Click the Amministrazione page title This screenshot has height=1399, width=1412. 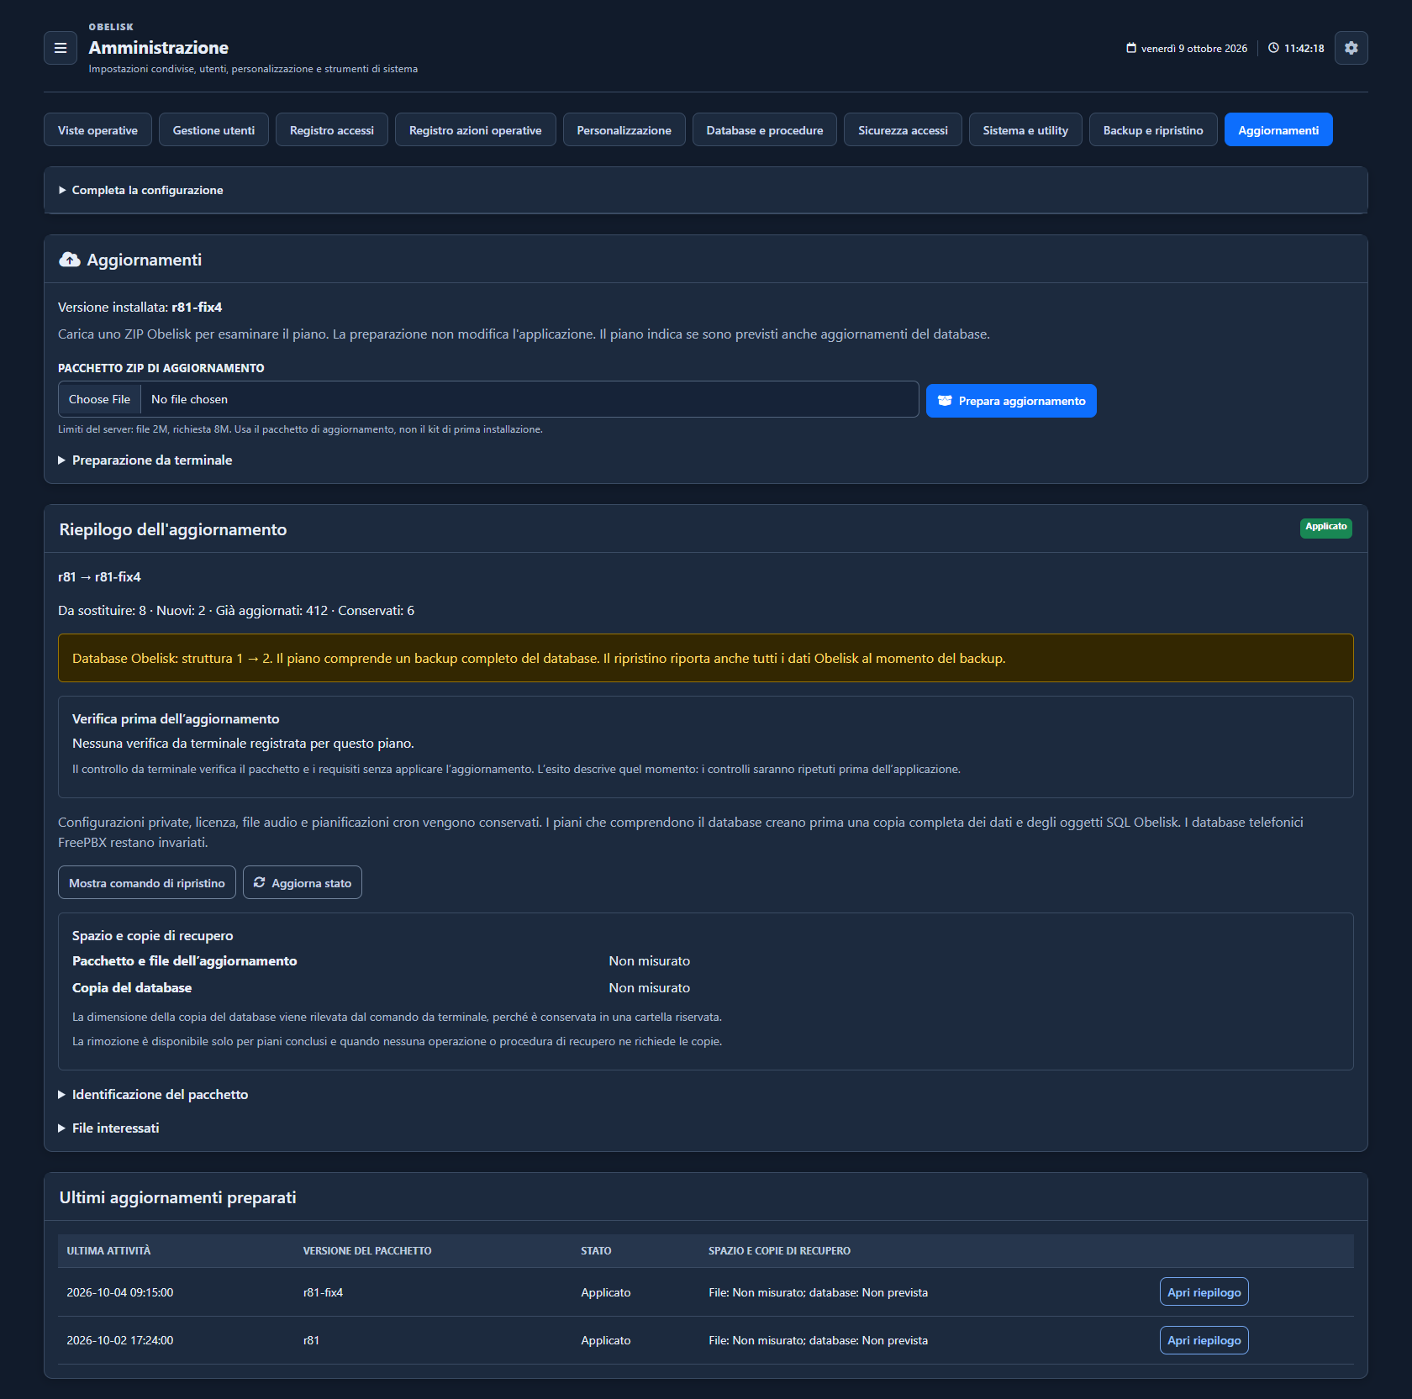tap(159, 48)
